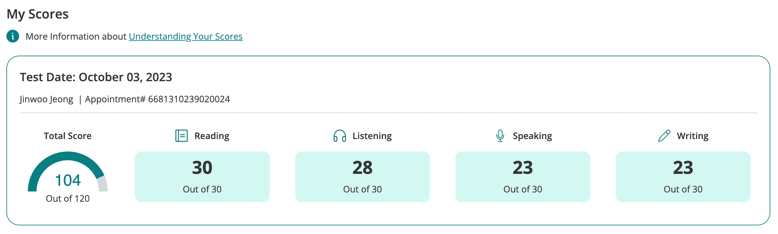This screenshot has width=778, height=234.
Task: Click the Speaking microphone icon
Action: (500, 136)
